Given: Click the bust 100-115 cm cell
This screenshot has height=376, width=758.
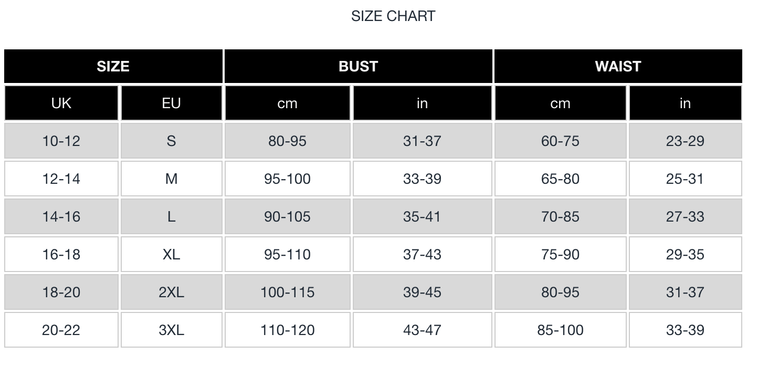Looking at the screenshot, I should pos(287,292).
